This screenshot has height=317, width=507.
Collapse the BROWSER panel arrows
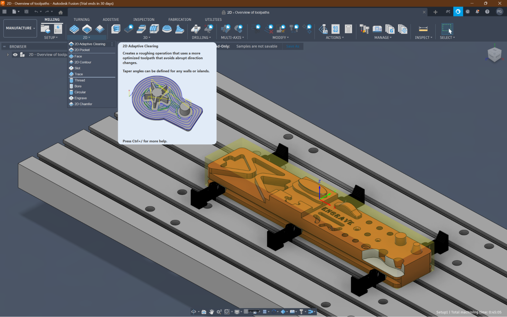pyautogui.click(x=4, y=47)
